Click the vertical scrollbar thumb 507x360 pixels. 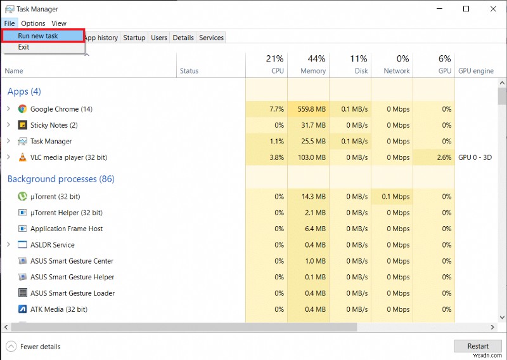pyautogui.click(x=502, y=97)
